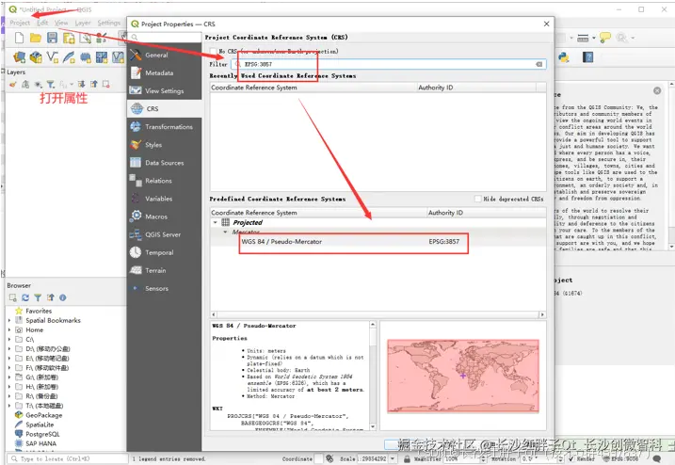Open the Metadata settings page
The height and width of the screenshot is (465, 675).
(x=164, y=73)
